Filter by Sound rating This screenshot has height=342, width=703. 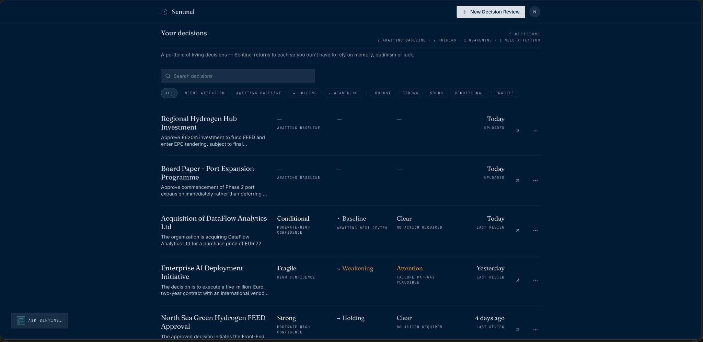point(437,93)
